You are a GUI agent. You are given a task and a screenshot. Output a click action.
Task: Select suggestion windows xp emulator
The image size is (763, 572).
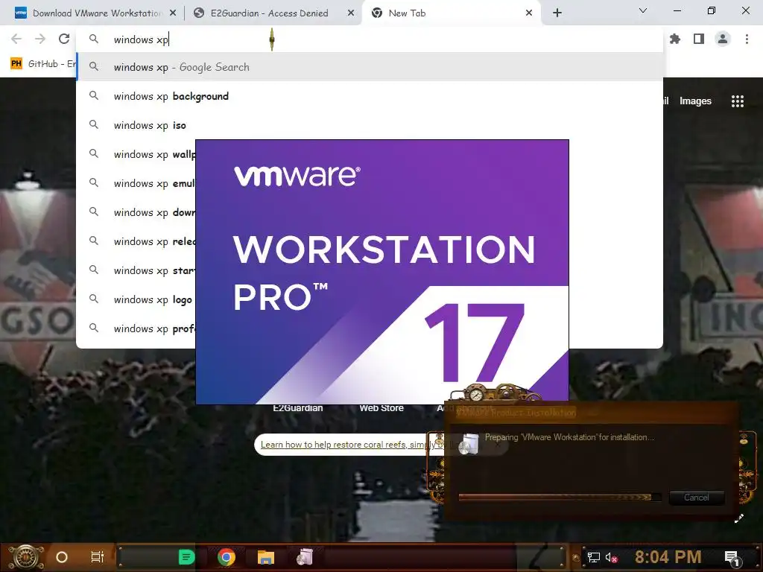coord(136,183)
